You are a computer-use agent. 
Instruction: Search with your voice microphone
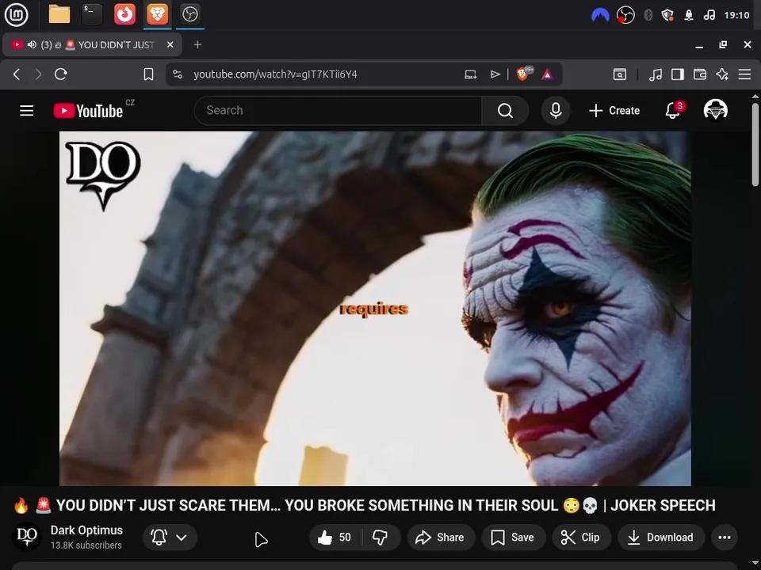[556, 111]
